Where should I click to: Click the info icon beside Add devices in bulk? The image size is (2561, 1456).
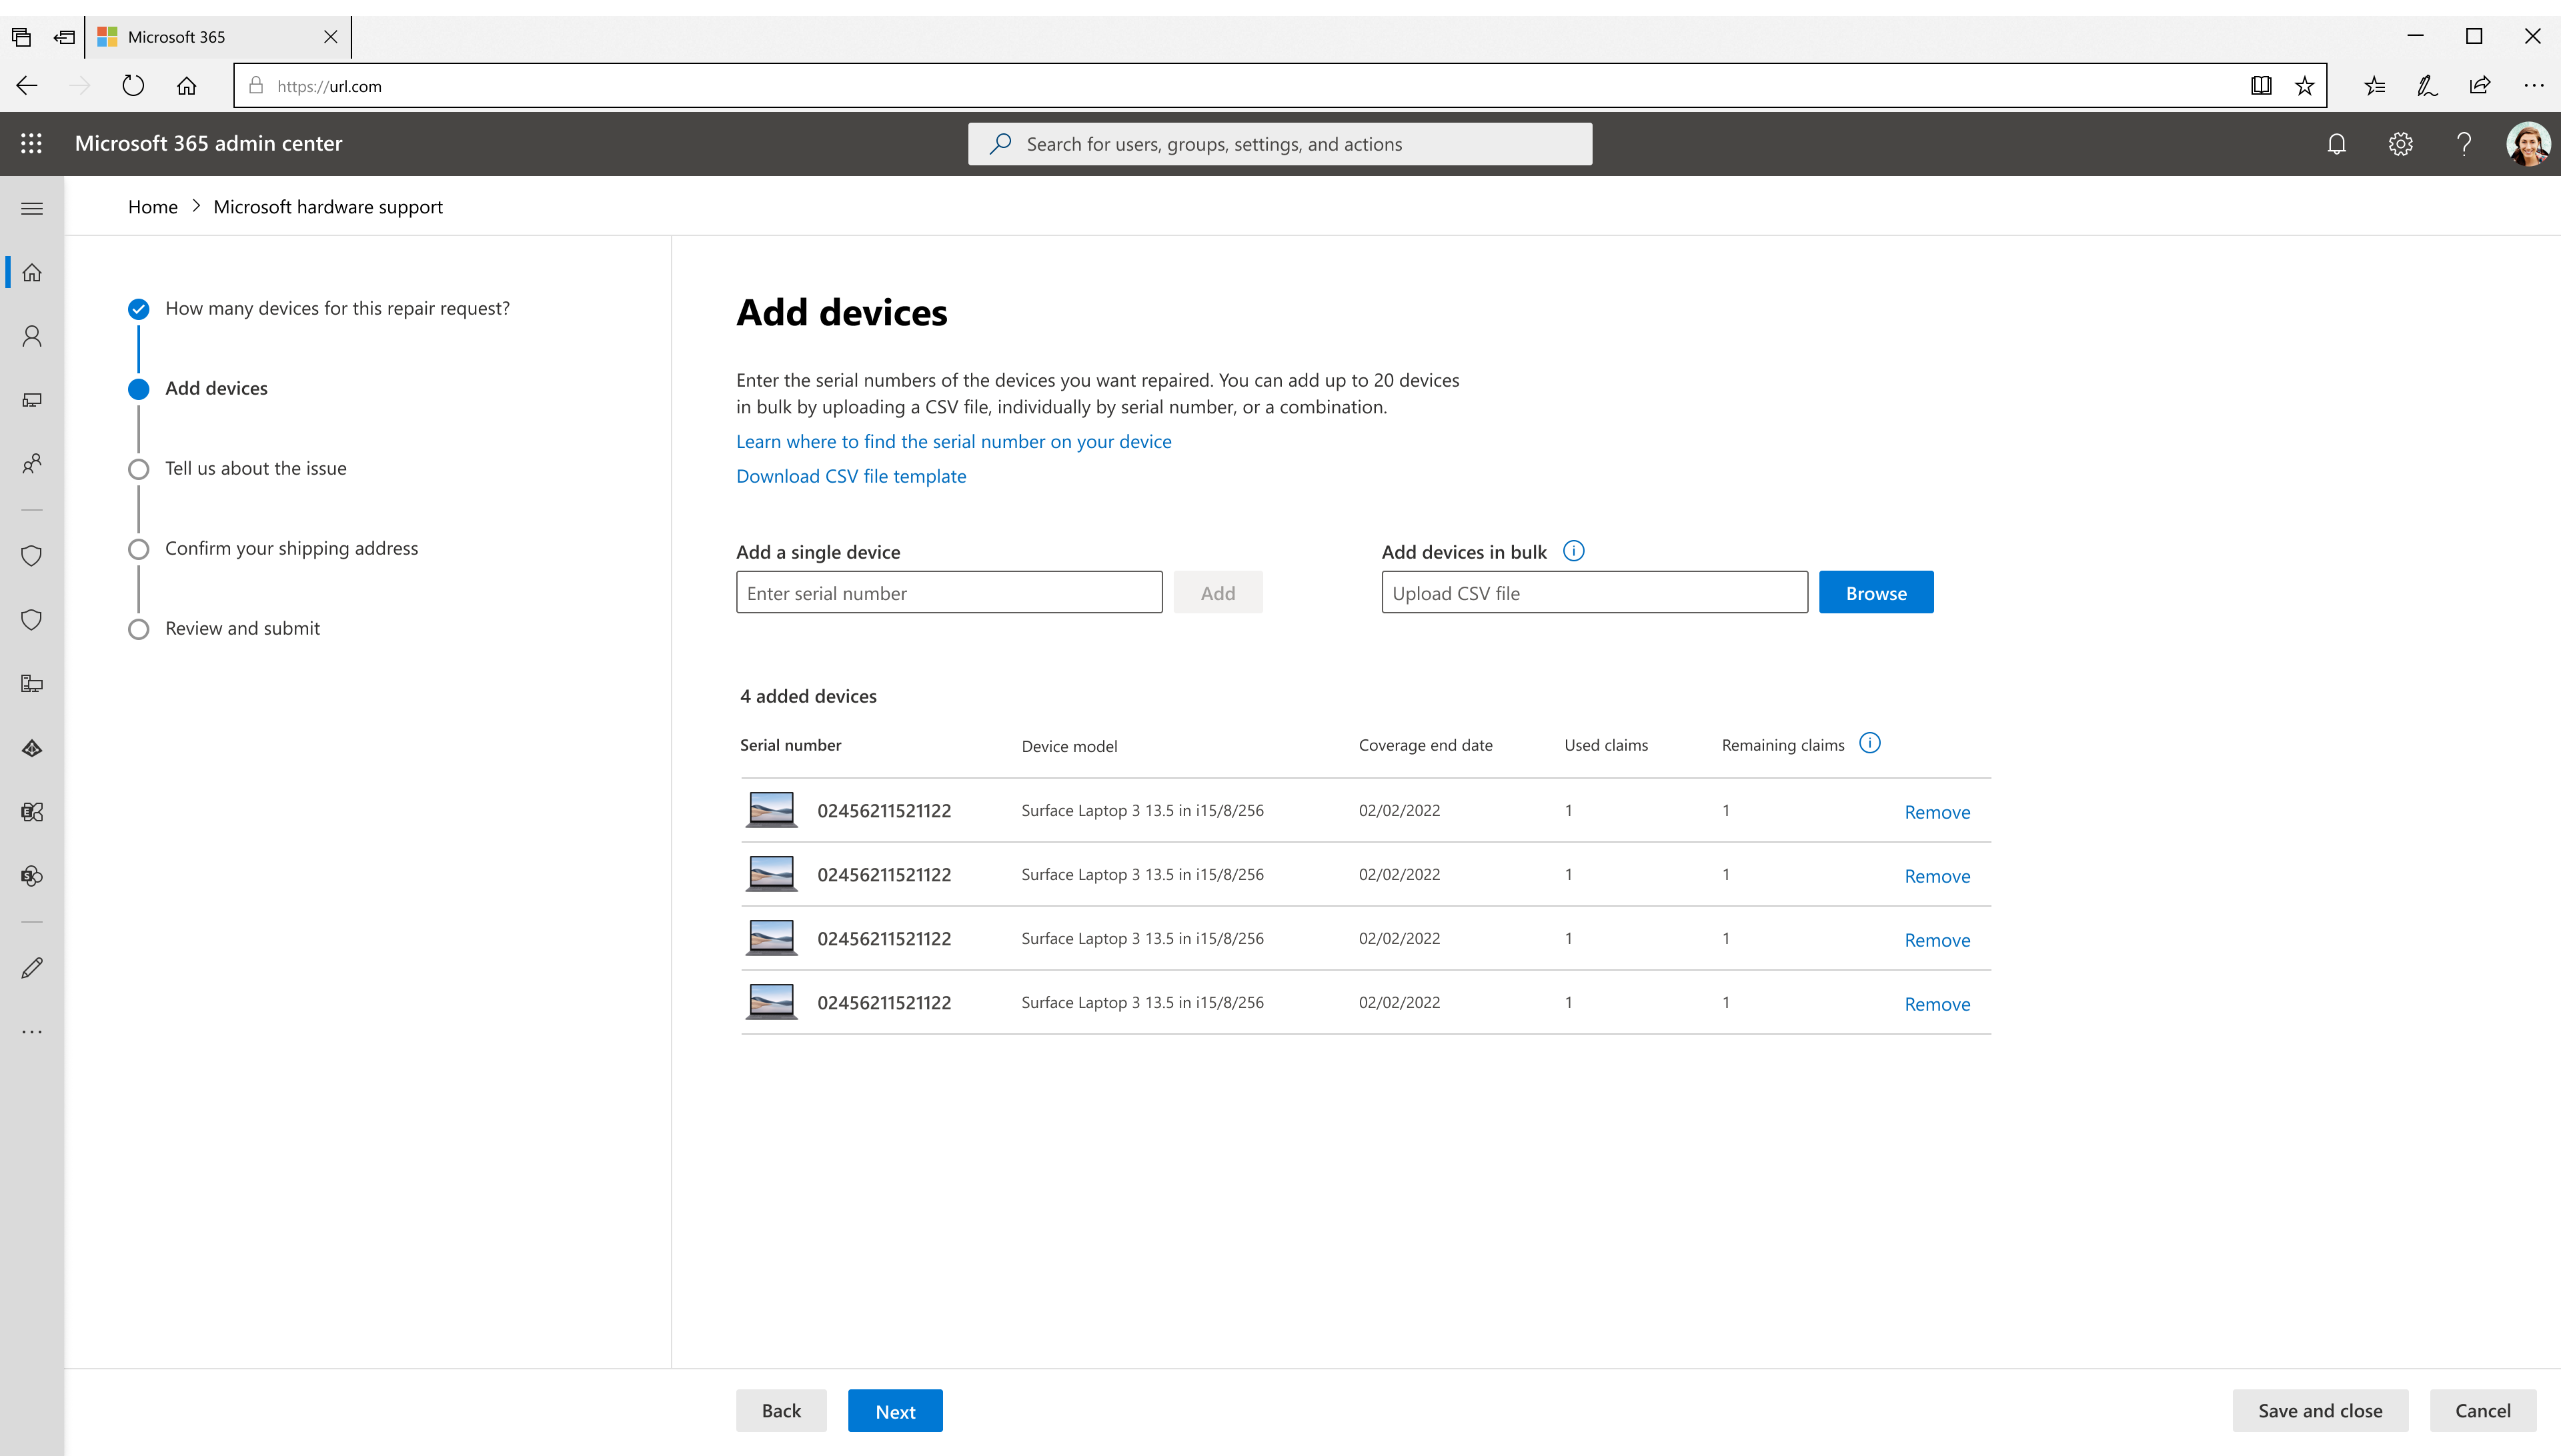click(1574, 551)
